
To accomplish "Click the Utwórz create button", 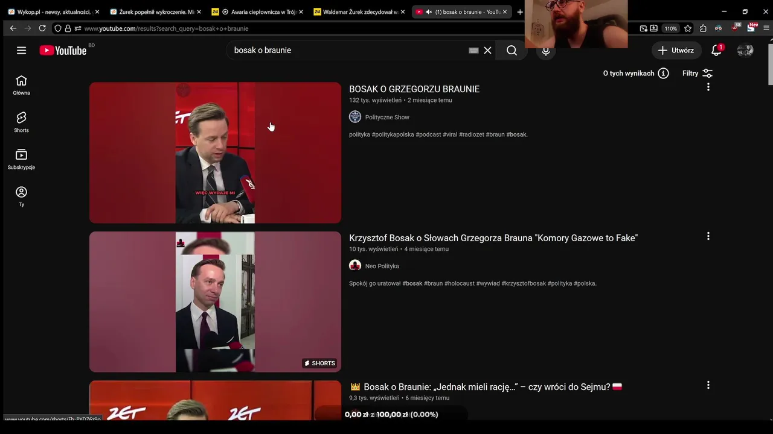I will coord(676,51).
